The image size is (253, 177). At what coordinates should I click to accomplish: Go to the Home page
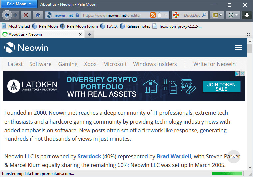pos(38,15)
